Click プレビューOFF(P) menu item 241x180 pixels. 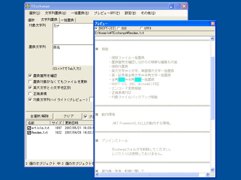point(107,13)
